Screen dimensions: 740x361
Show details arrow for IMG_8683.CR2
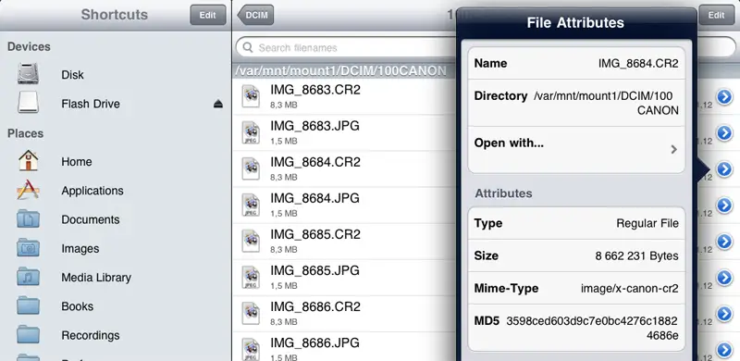[724, 96]
